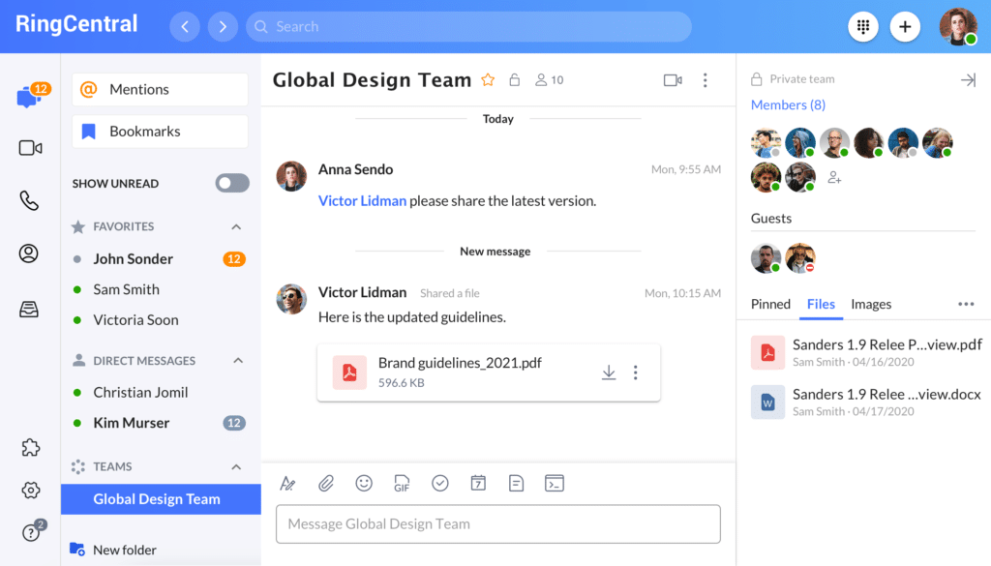991x566 pixels.
Task: Open the dial pad icon
Action: click(863, 27)
